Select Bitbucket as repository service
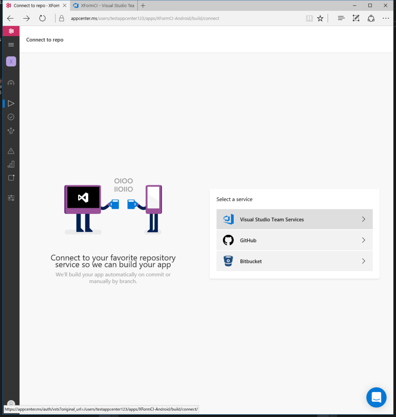Screen dimensions: 396x417 click(x=294, y=261)
